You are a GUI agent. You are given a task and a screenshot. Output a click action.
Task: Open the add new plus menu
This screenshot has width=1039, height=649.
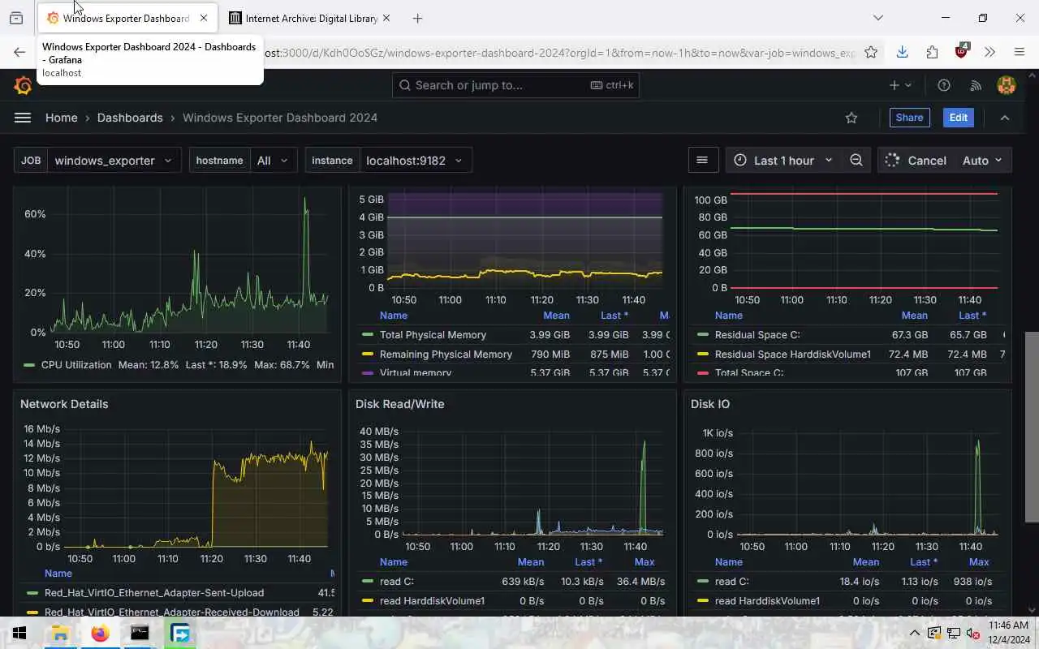[900, 85]
